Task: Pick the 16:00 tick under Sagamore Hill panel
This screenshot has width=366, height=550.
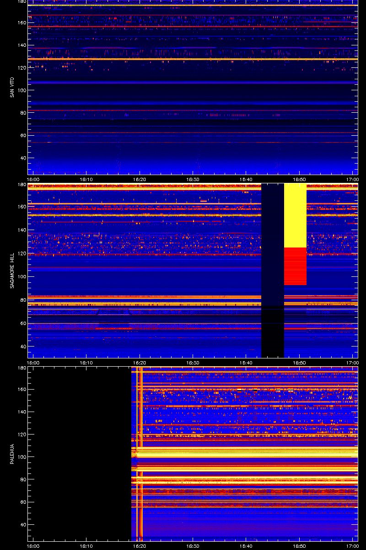Action: click(x=33, y=363)
